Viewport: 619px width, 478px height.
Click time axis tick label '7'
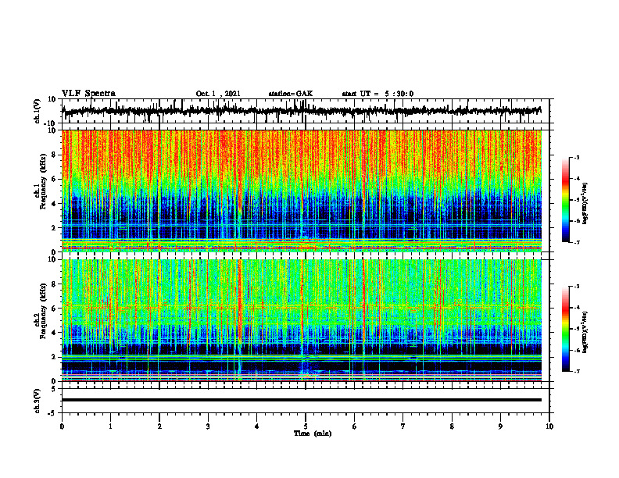tap(403, 426)
